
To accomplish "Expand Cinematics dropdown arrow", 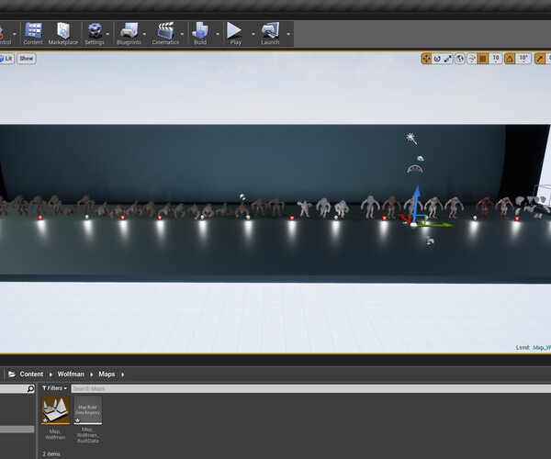I will [x=182, y=34].
